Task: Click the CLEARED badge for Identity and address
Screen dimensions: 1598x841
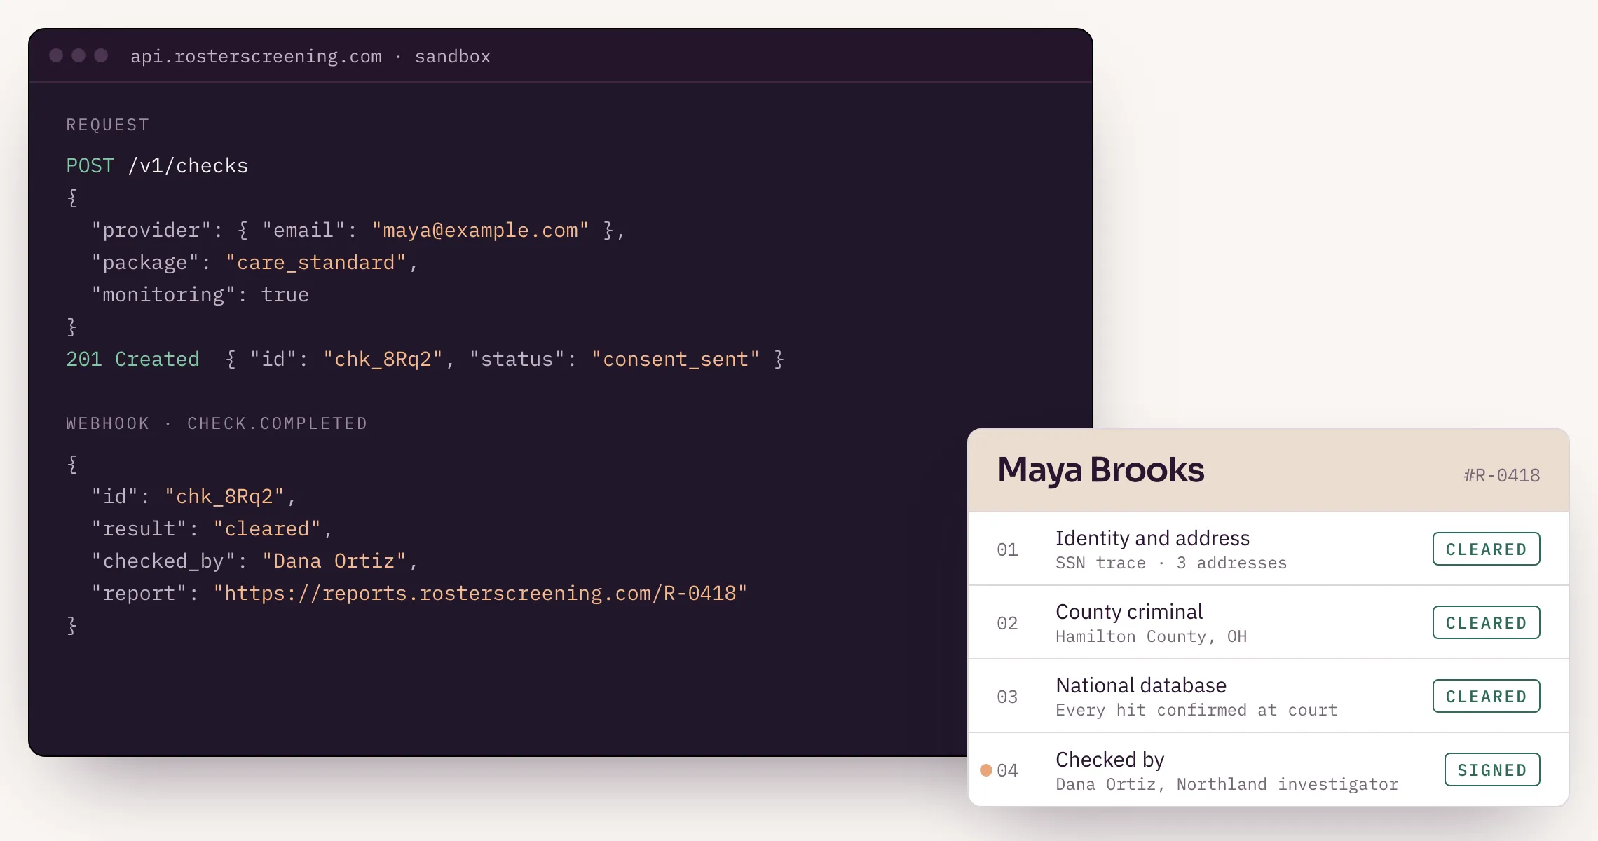Action: [1486, 549]
